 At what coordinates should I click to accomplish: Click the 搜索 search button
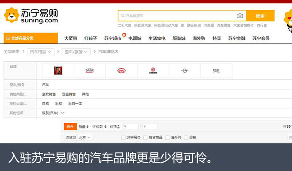click(x=260, y=16)
